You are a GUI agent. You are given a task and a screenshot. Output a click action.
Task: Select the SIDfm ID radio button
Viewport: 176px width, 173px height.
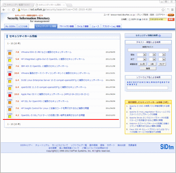tap(130, 19)
